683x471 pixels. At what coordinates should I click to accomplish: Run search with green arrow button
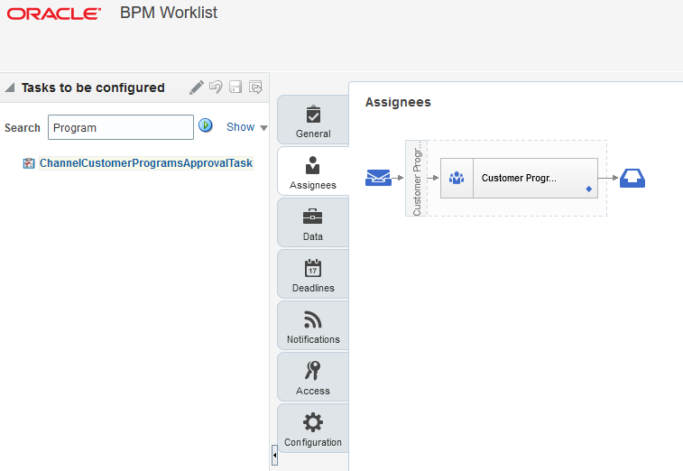(205, 125)
